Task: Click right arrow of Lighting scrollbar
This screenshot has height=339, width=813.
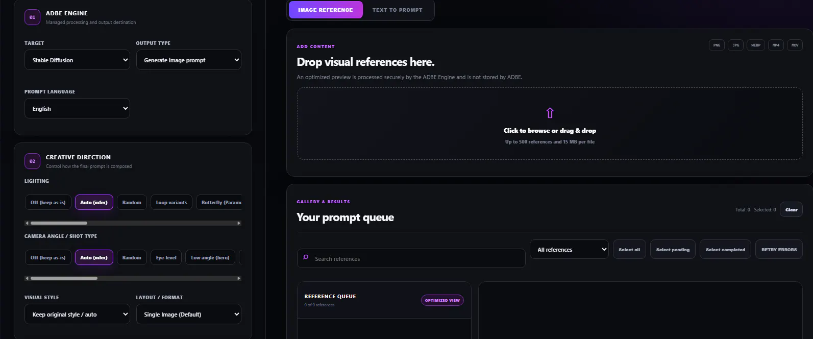Action: (x=239, y=223)
